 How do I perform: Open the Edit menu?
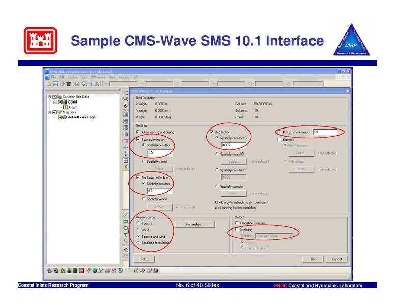pyautogui.click(x=62, y=77)
